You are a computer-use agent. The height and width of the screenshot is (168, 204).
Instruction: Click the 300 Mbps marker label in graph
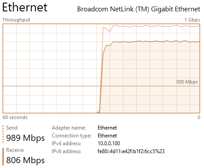pos(187,82)
